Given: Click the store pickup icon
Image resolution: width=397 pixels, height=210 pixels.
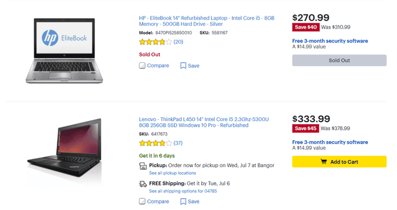Looking at the screenshot, I should pyautogui.click(x=143, y=166).
